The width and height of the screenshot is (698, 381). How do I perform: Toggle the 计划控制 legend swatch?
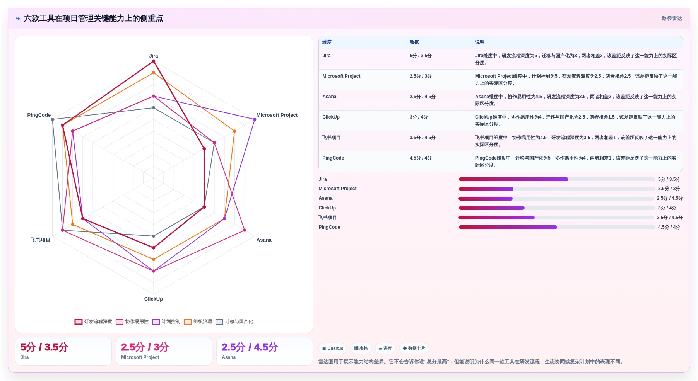pyautogui.click(x=156, y=322)
